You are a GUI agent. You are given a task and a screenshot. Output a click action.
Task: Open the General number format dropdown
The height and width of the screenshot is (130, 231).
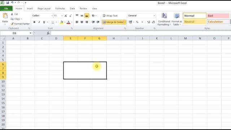(154, 16)
